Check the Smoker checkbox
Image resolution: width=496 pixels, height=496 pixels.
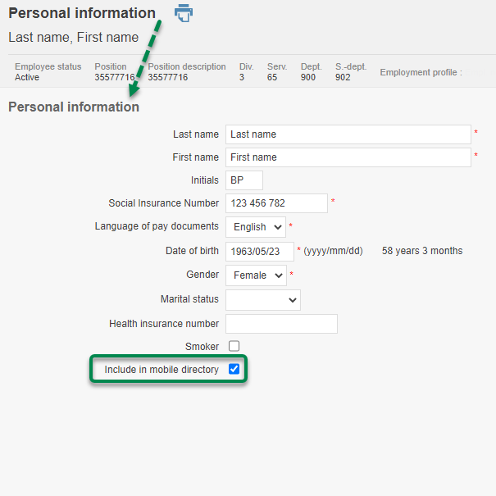pyautogui.click(x=234, y=346)
